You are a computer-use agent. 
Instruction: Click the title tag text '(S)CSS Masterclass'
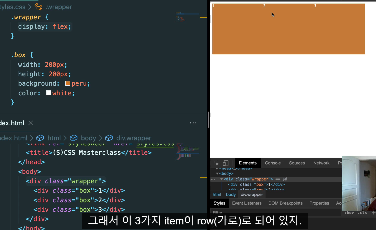(x=87, y=152)
